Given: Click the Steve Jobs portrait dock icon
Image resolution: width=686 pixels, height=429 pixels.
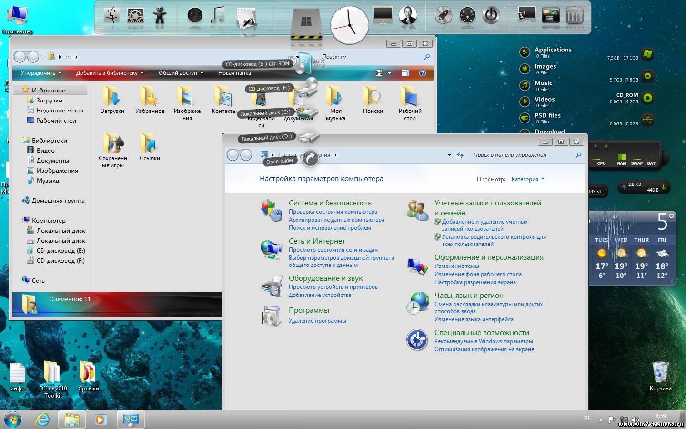Looking at the screenshot, I should (408, 15).
